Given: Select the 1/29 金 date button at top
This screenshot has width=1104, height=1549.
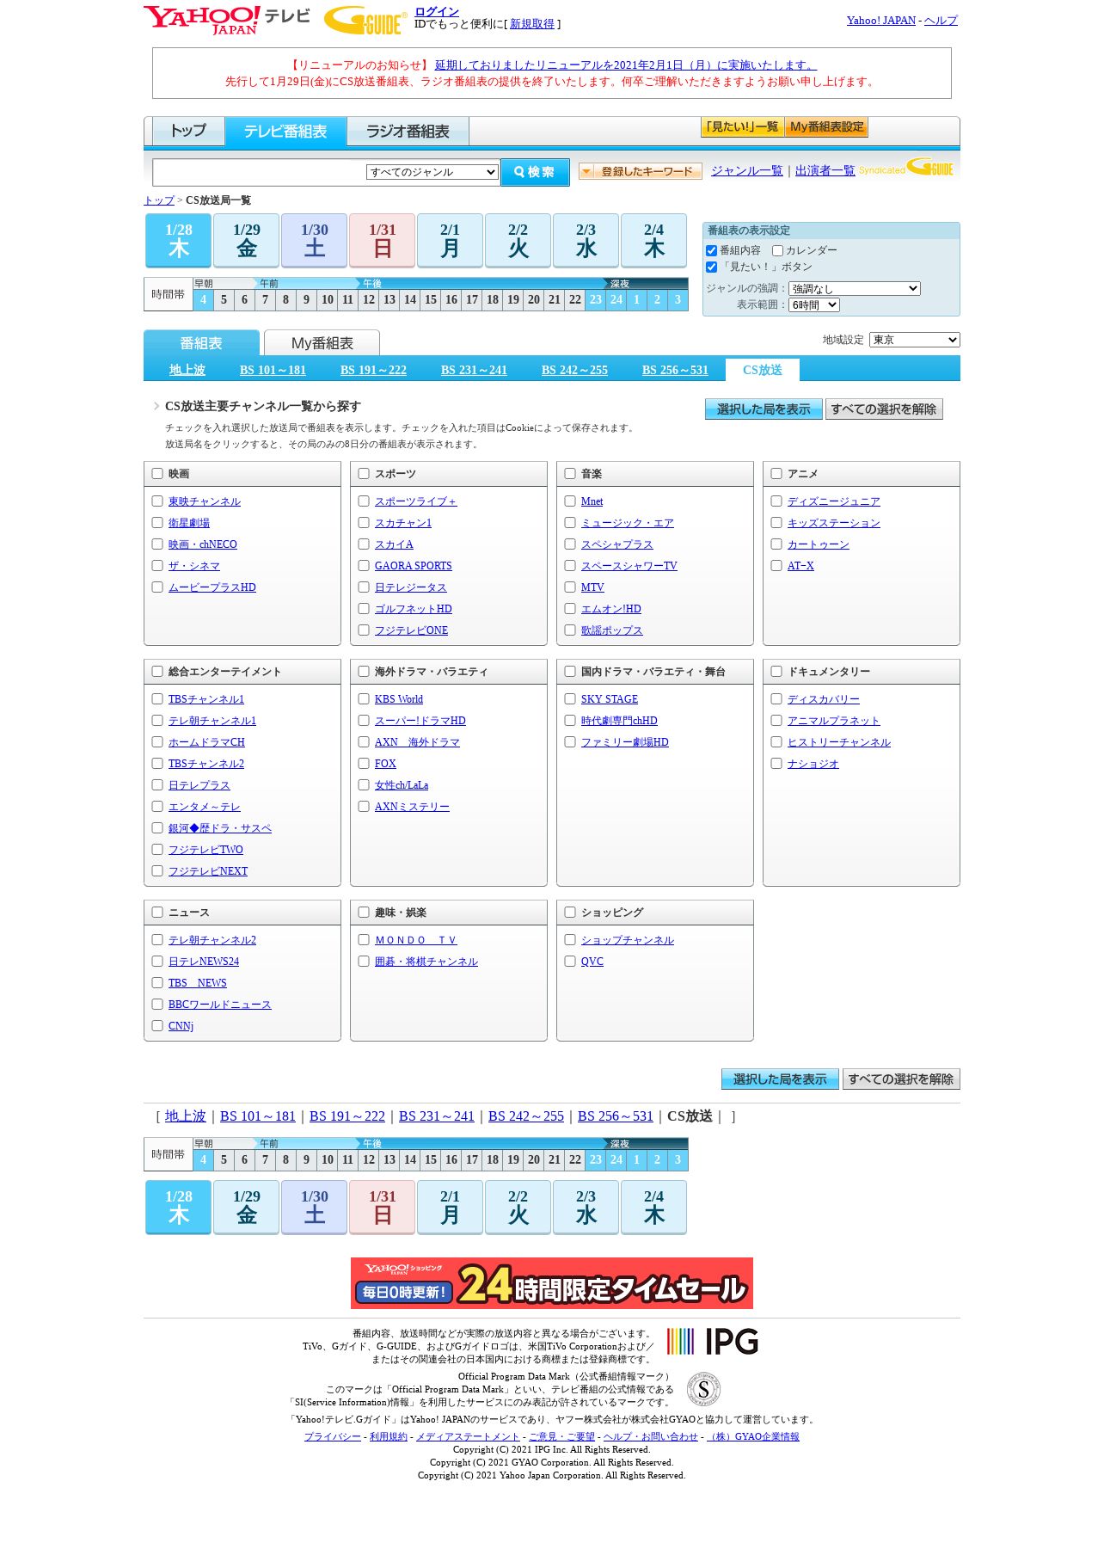Looking at the screenshot, I should [x=247, y=241].
